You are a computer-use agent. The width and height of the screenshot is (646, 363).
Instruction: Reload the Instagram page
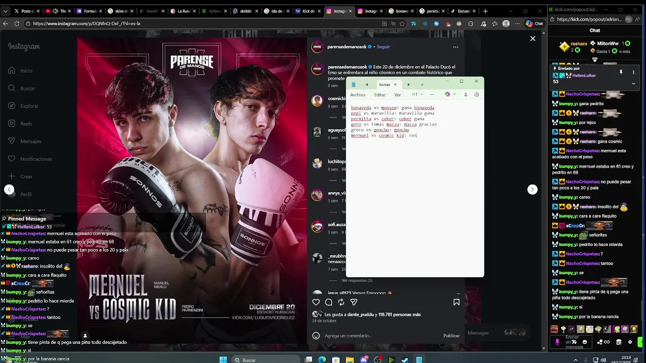[17, 23]
